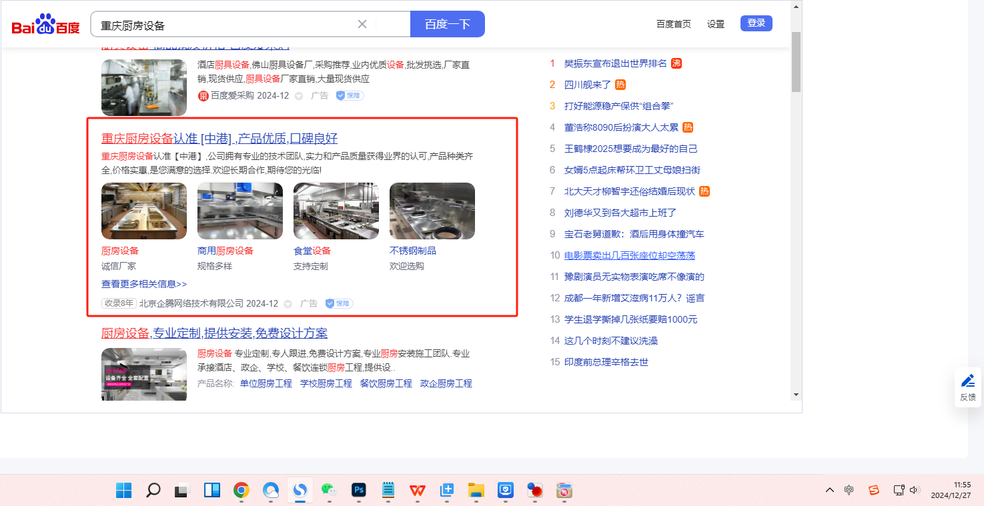Image resolution: width=984 pixels, height=506 pixels.
Task: Click the page vertical scrollbar thumb
Action: coord(796,61)
